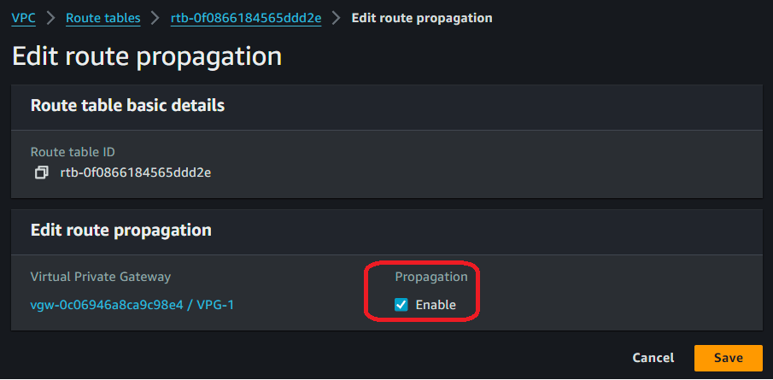The height and width of the screenshot is (380, 773).
Task: Click the large Edit route propagation page title
Action: point(146,57)
